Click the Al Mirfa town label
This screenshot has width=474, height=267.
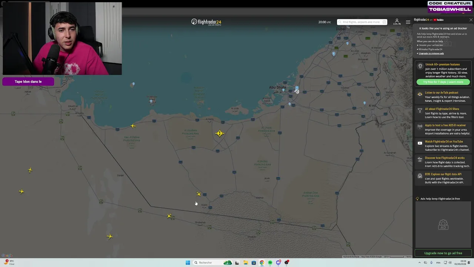210,119
